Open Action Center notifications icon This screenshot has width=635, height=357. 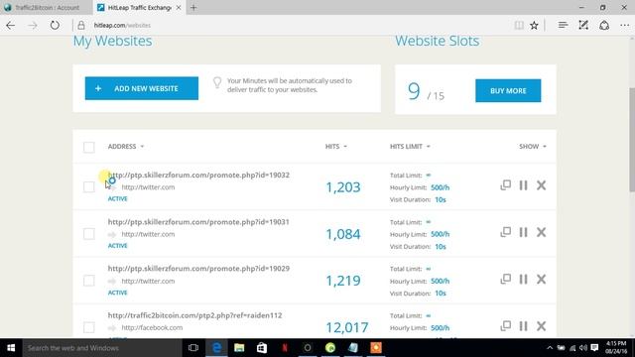[594, 348]
